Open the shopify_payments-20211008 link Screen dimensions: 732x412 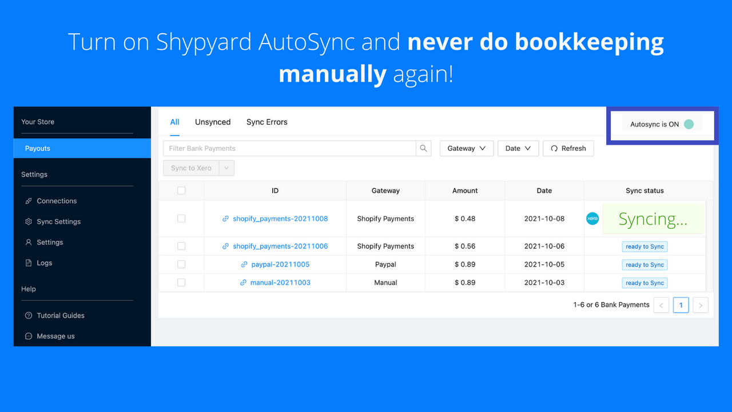point(280,219)
